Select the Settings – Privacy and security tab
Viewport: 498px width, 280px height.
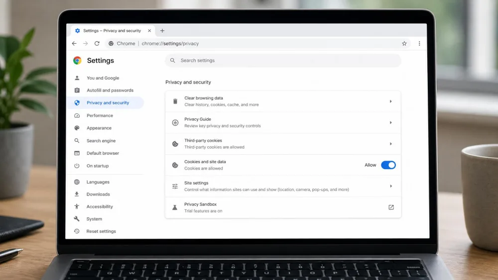113,31
